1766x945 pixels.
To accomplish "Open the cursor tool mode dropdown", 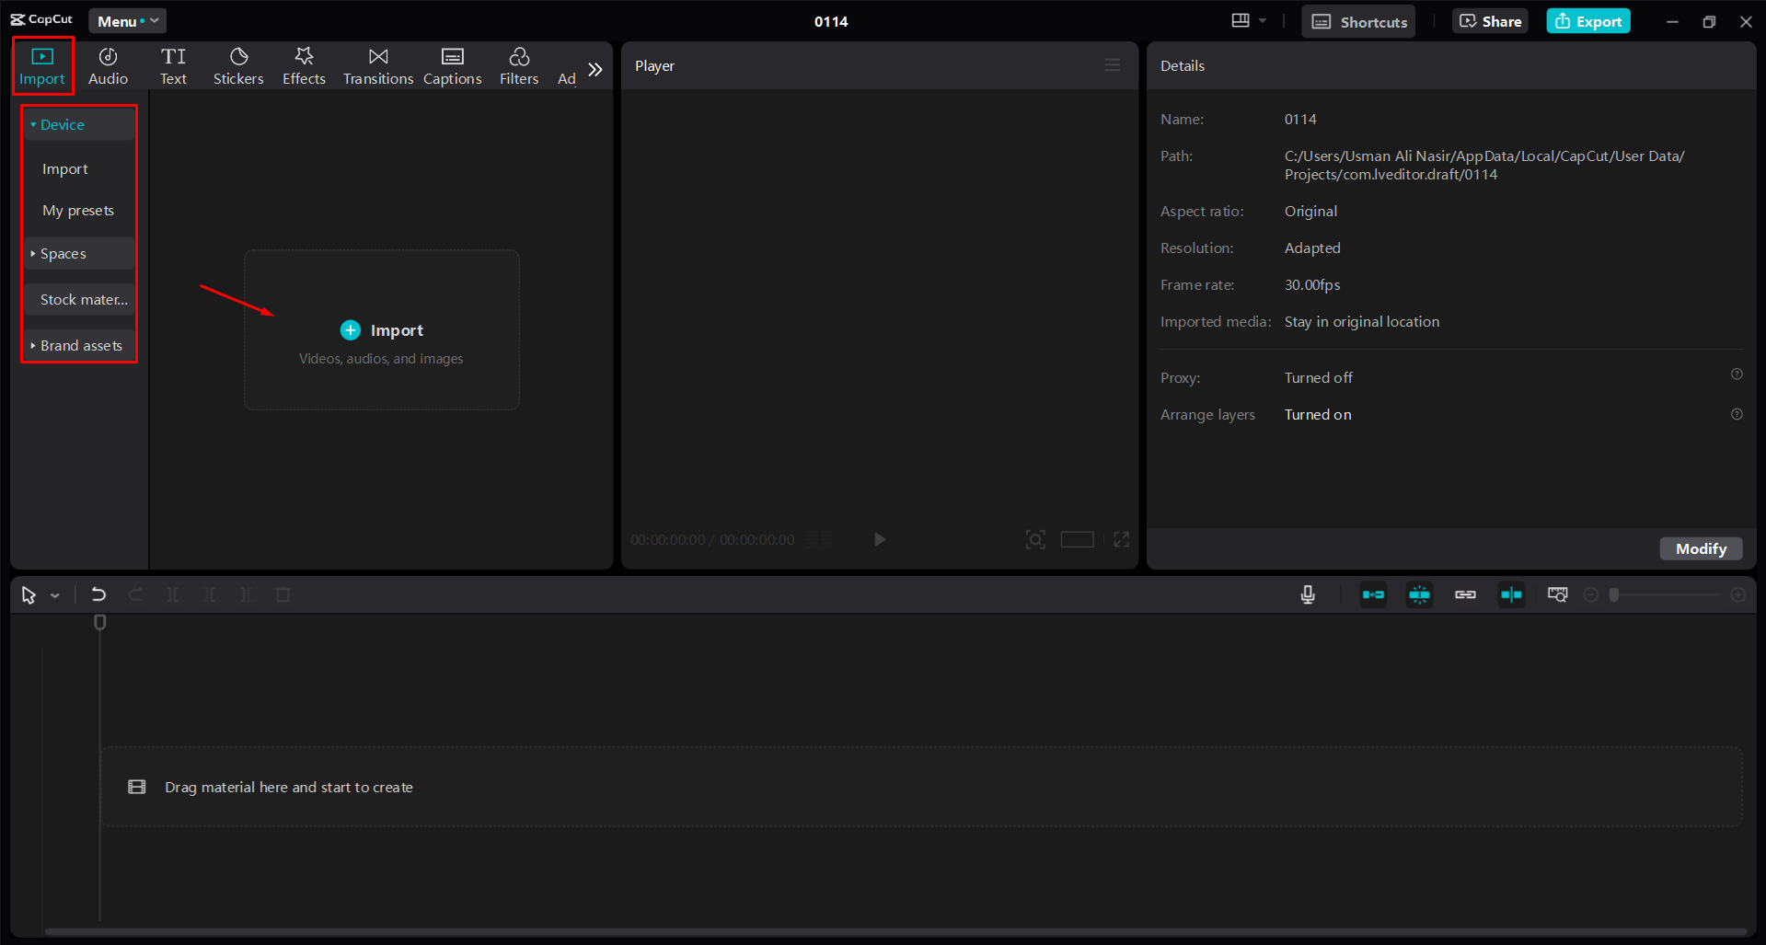I will (55, 595).
